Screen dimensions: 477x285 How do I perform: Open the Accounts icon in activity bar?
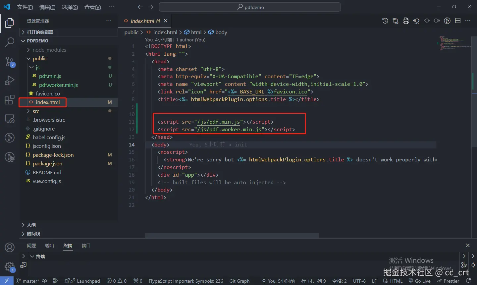coord(10,247)
